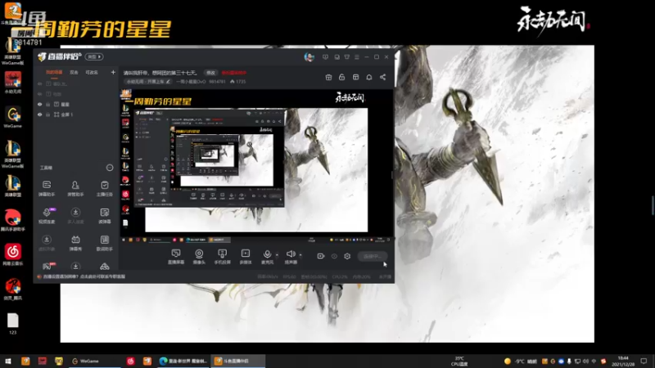This screenshot has height=368, width=655.
Task: Open taskbar clock and date
Action: 623,361
